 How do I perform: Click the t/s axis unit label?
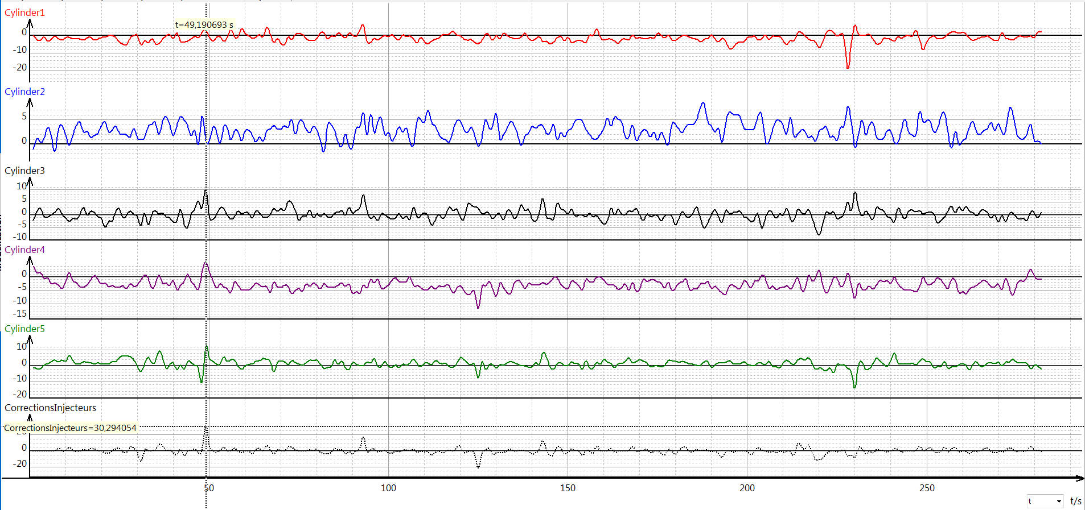(1075, 501)
